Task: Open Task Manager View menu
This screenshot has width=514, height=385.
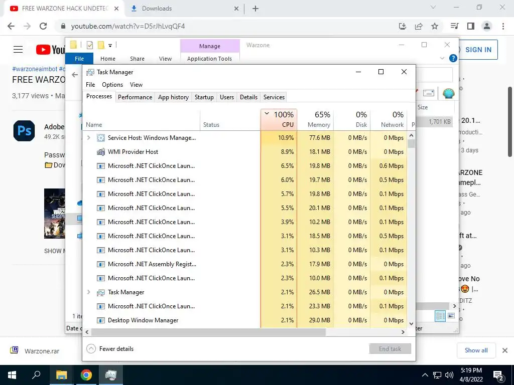Action: (x=136, y=84)
